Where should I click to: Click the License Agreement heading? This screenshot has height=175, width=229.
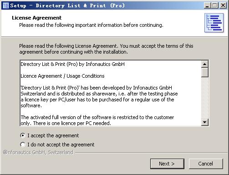click(x=37, y=18)
